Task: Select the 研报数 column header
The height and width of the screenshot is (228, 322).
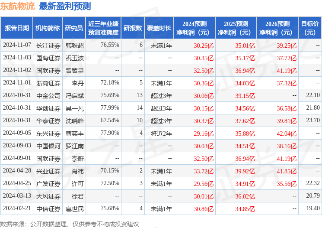Action: [133, 28]
